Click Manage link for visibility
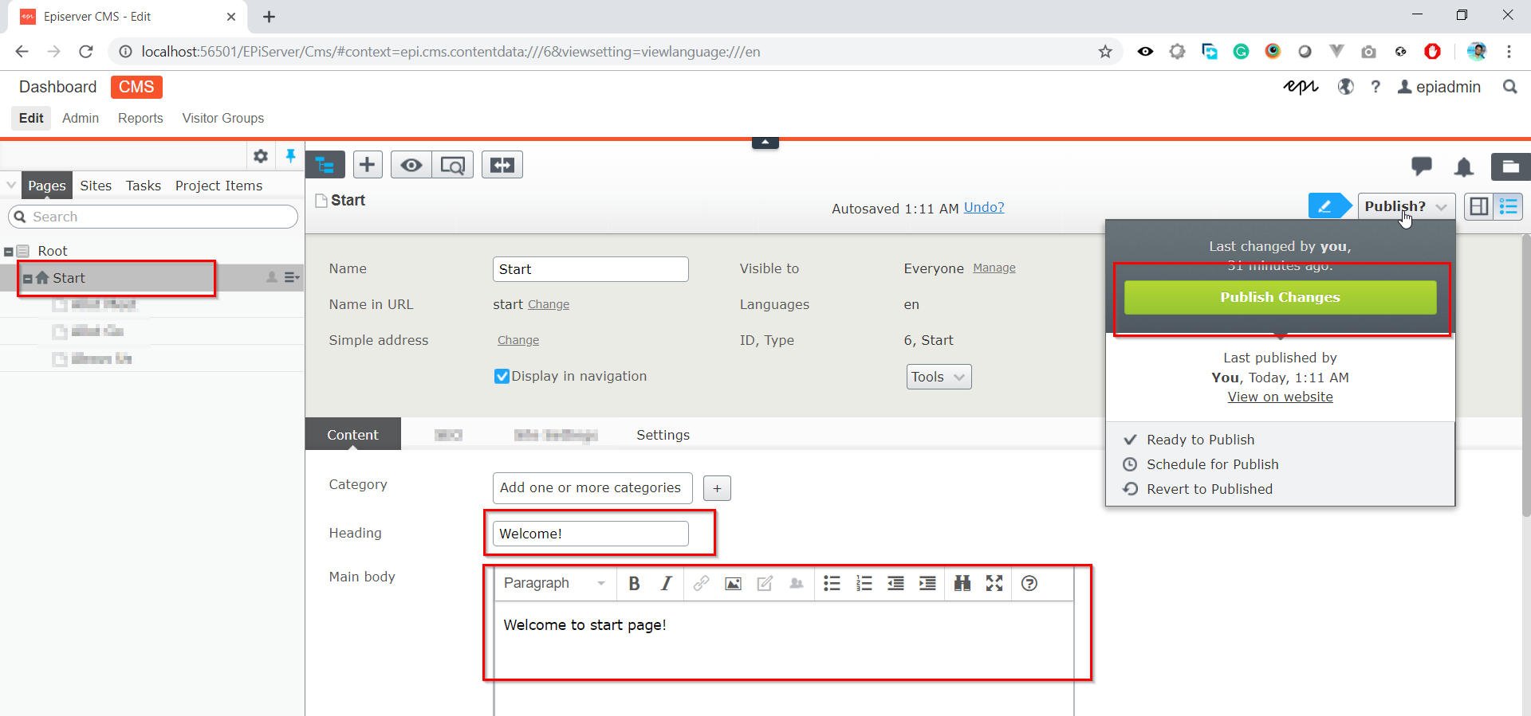This screenshot has width=1531, height=716. [994, 268]
